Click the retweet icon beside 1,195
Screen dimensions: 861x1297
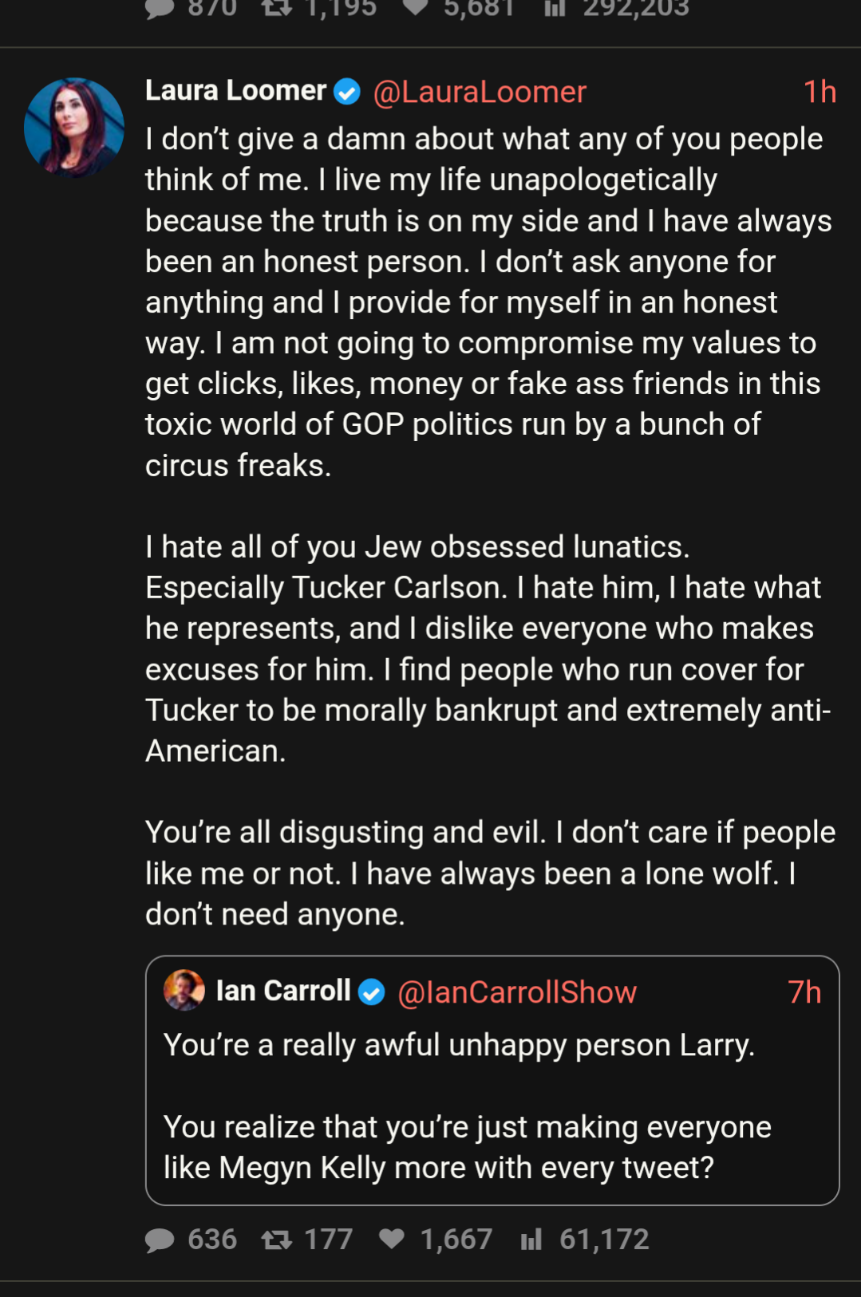[x=277, y=8]
